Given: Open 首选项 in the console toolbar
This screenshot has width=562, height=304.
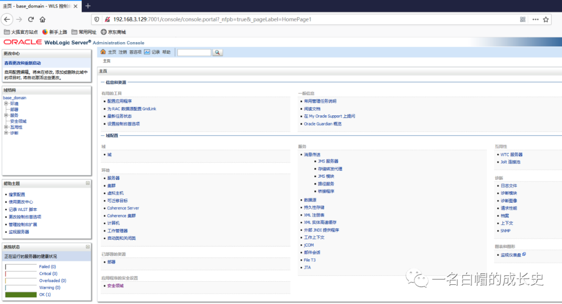Looking at the screenshot, I should [135, 52].
